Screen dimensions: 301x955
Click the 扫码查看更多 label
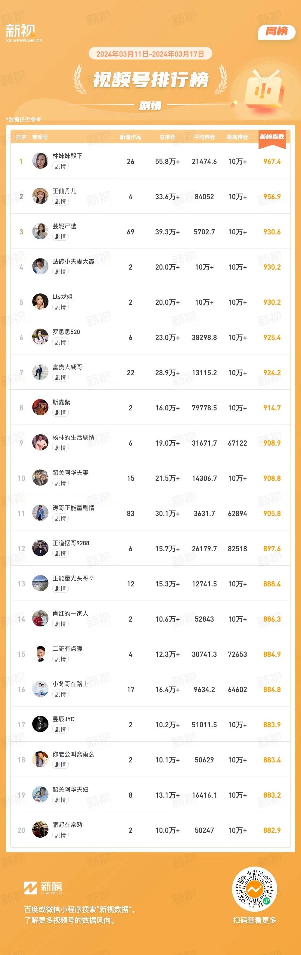pos(254,920)
